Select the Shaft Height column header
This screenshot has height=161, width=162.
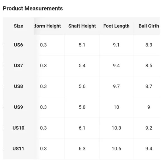(x=82, y=26)
